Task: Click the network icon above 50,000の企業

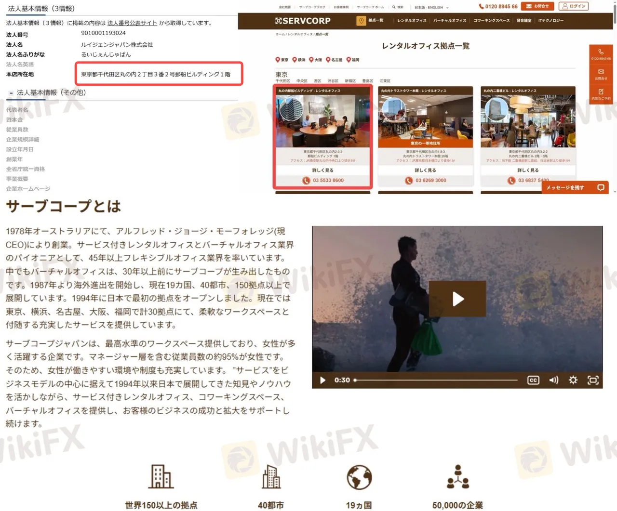Action: pyautogui.click(x=457, y=477)
